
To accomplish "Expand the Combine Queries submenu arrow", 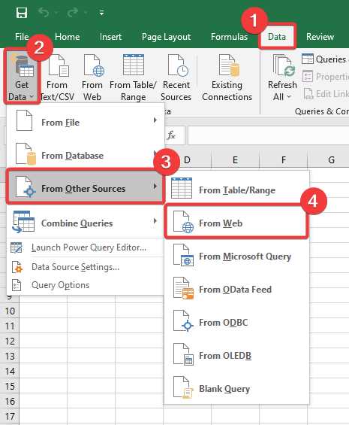I will point(155,221).
